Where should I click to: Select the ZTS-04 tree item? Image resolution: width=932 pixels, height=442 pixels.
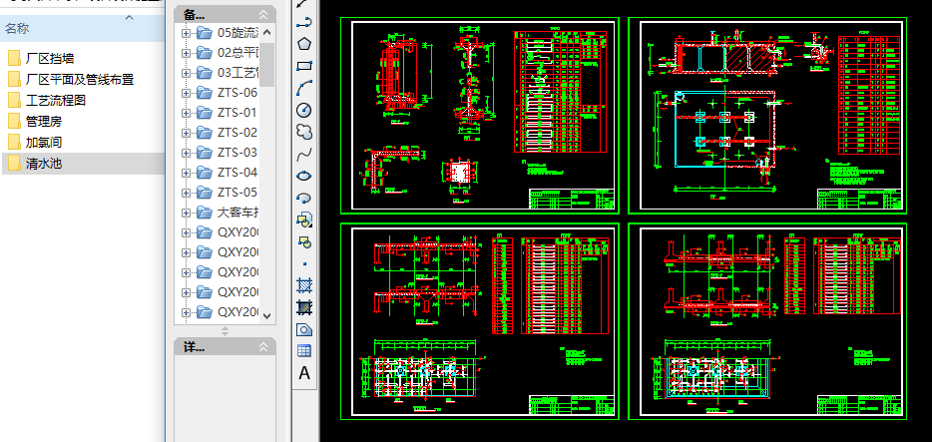pos(237,173)
